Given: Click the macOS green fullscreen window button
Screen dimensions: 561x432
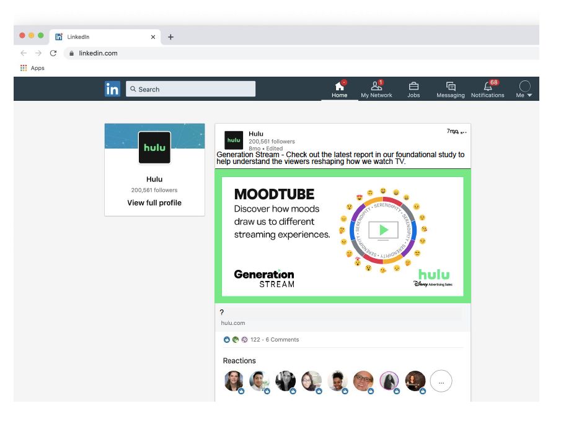Looking at the screenshot, I should pyautogui.click(x=41, y=35).
